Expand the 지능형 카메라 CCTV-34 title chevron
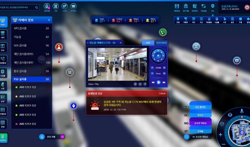The height and width of the screenshot is (147, 250). click(88, 43)
